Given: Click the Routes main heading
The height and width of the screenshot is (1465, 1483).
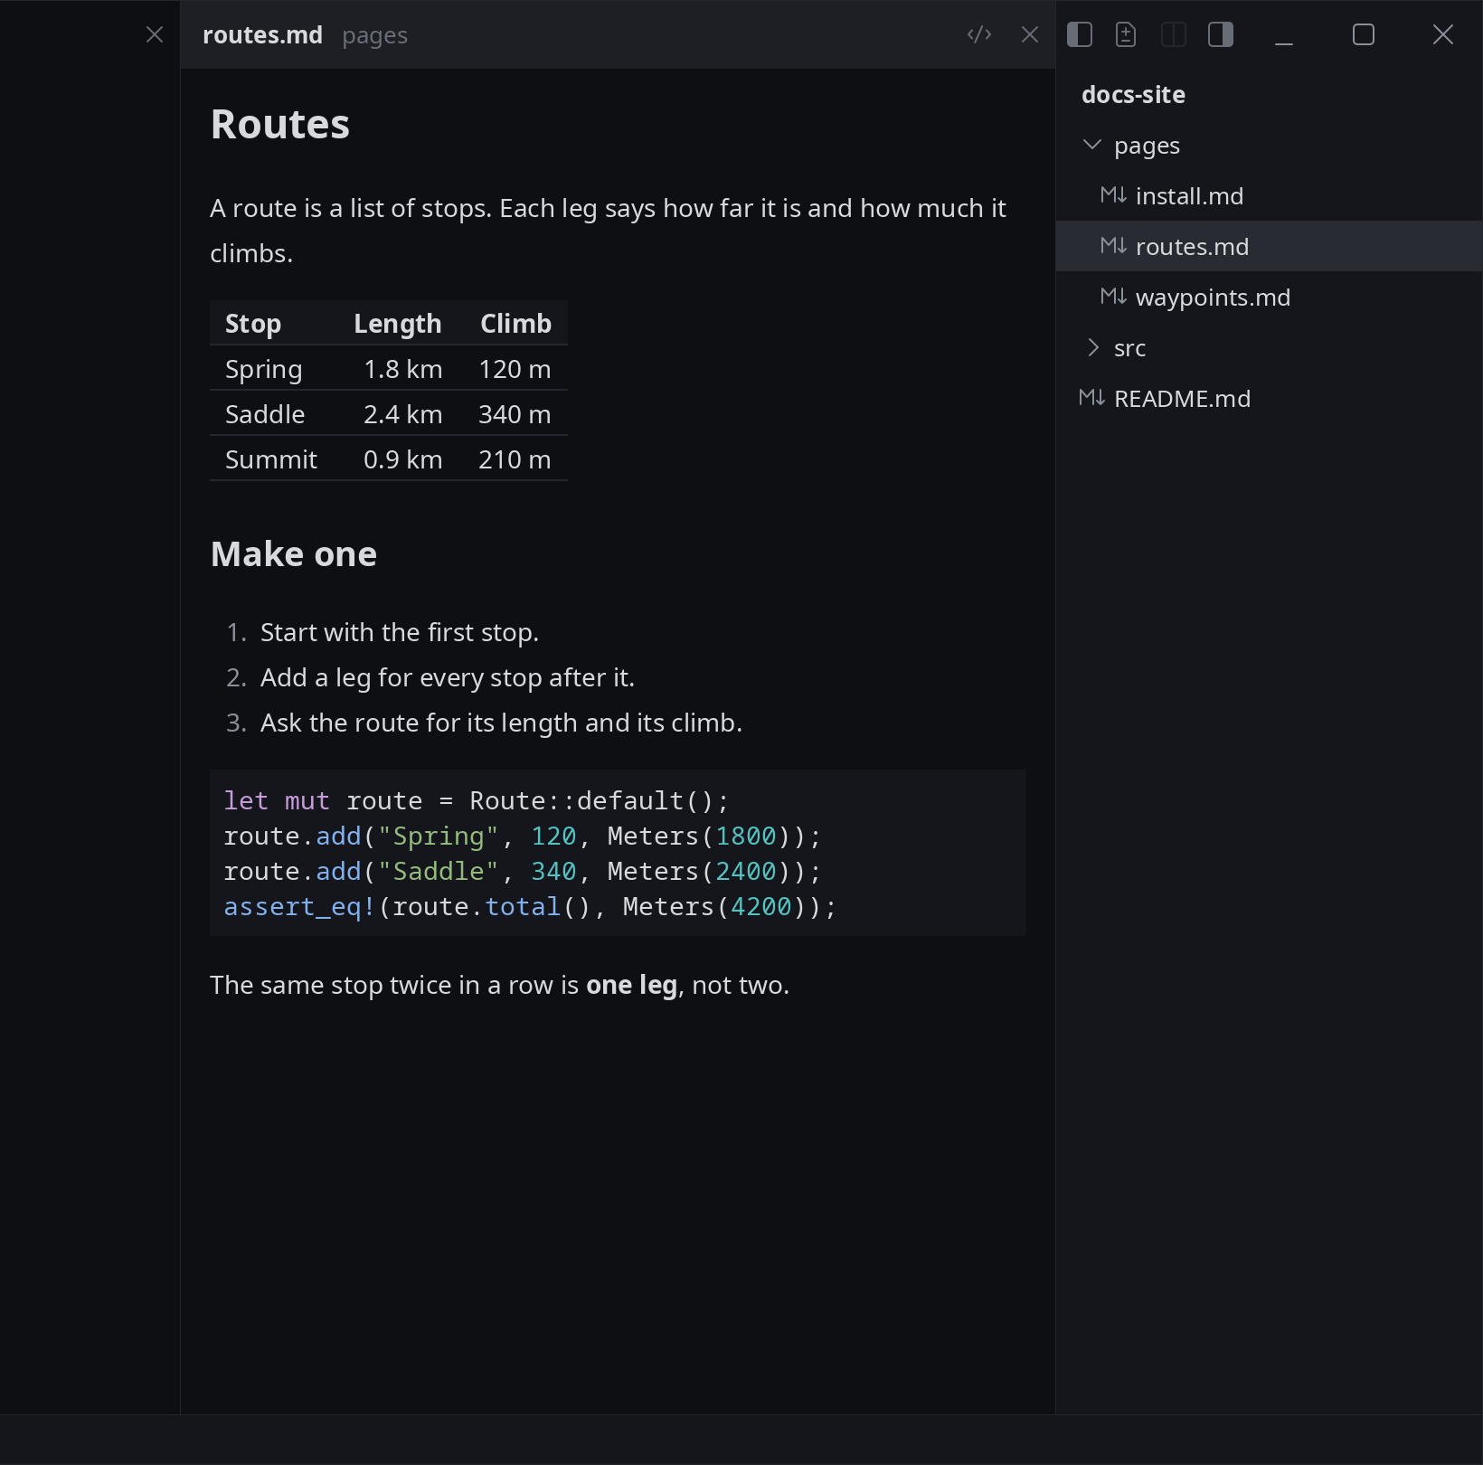Looking at the screenshot, I should coord(280,124).
